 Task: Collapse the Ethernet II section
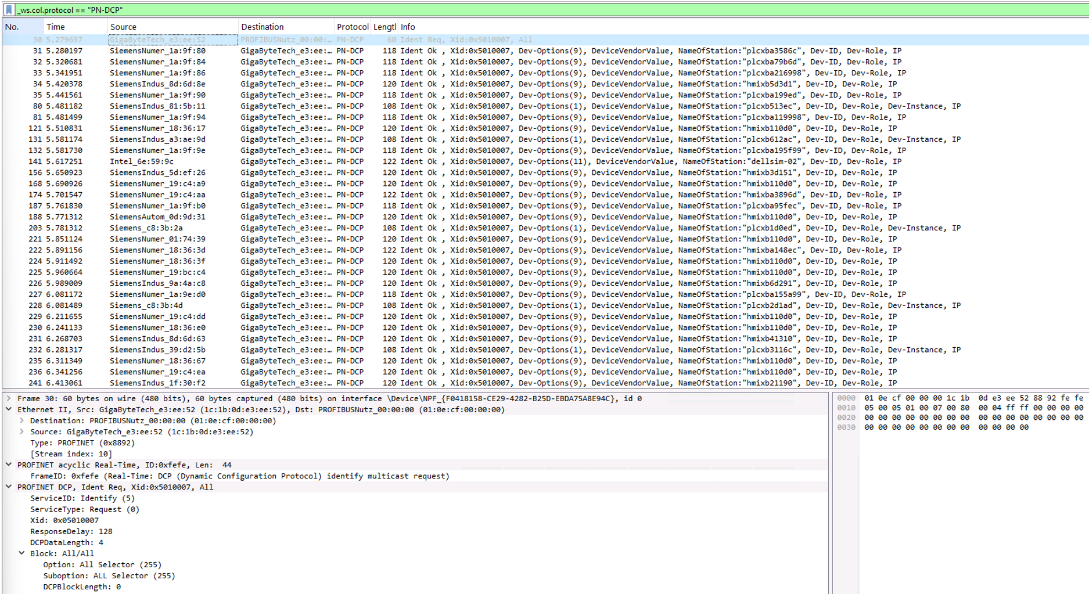click(8, 409)
